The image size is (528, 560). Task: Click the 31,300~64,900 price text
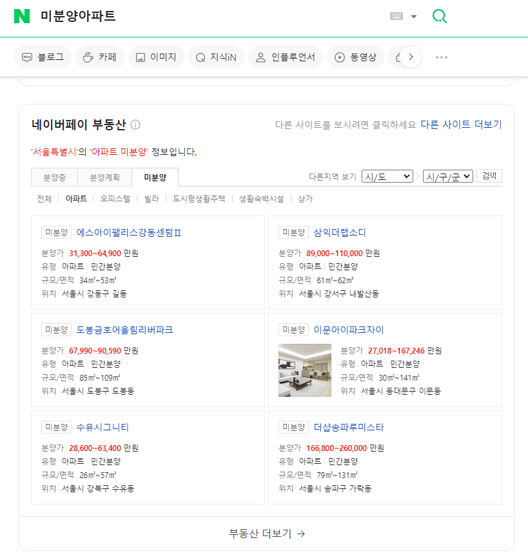click(x=95, y=253)
